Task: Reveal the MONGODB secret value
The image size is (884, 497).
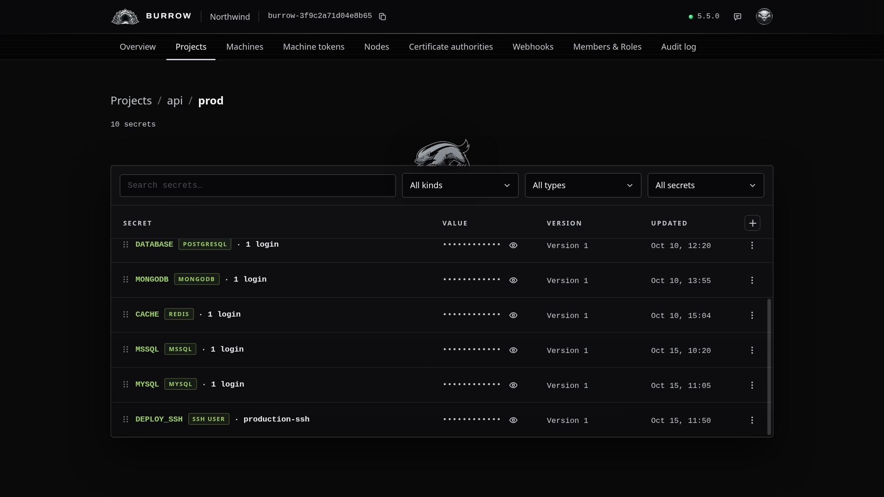Action: click(513, 280)
